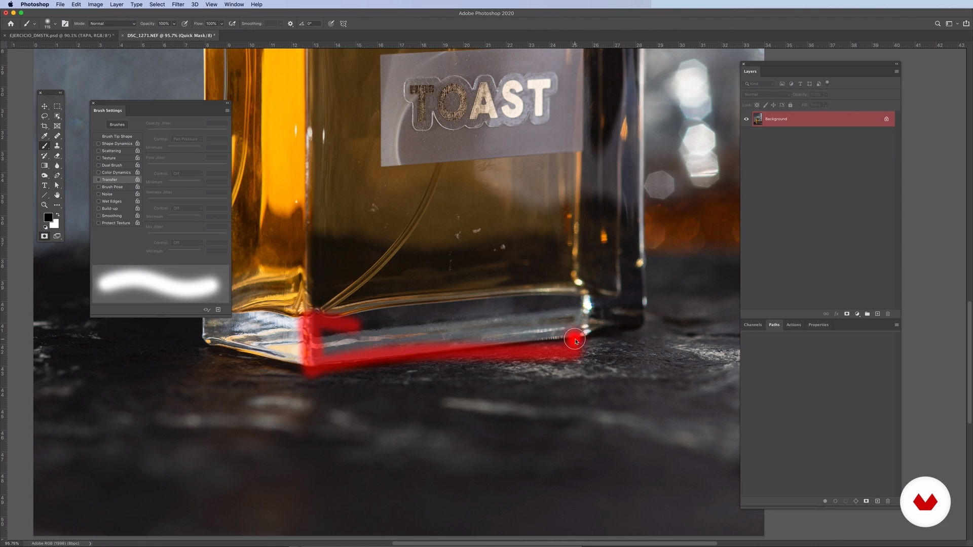Viewport: 973px width, 547px height.
Task: Select the History Brush tool
Action: (x=45, y=155)
